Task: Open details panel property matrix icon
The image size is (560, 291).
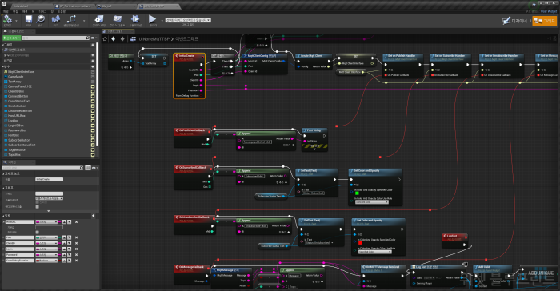Action: tap(88, 168)
